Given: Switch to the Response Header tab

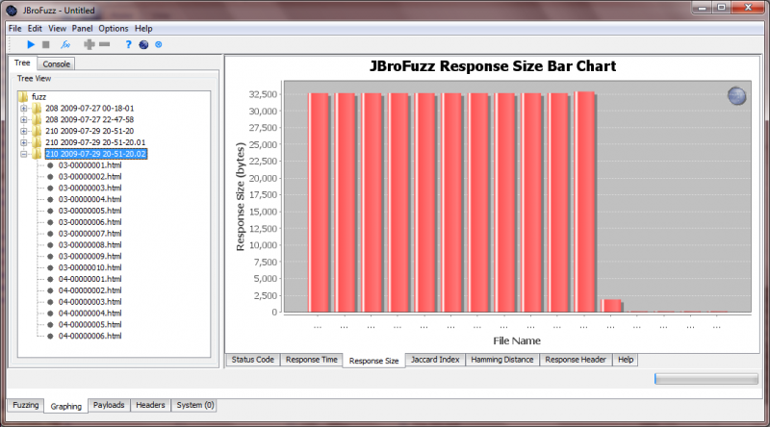Looking at the screenshot, I should tap(576, 360).
